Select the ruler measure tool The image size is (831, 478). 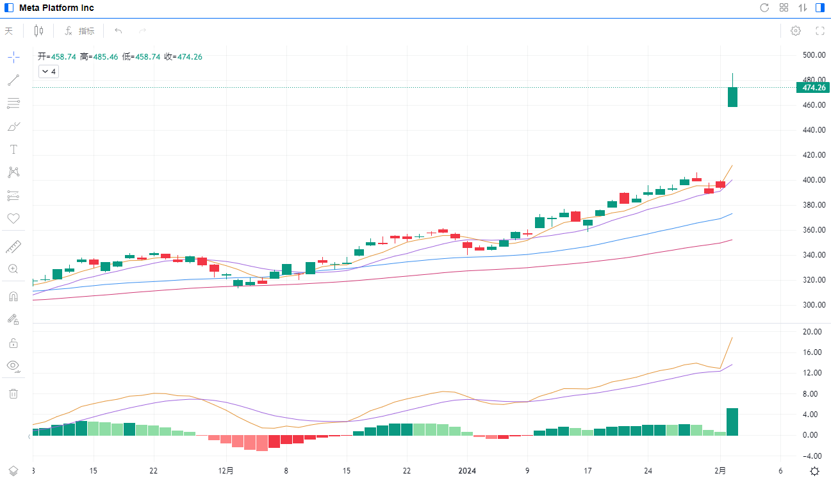(13, 246)
